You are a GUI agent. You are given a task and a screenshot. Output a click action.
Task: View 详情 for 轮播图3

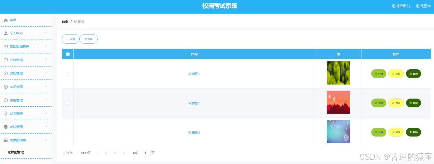379,132
